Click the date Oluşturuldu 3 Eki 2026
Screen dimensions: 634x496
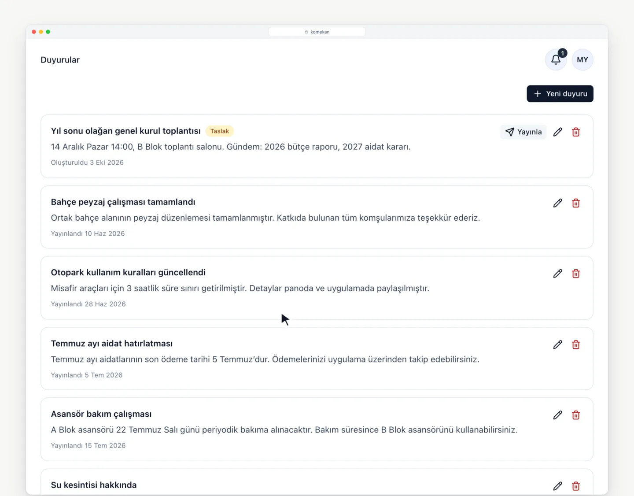click(87, 163)
